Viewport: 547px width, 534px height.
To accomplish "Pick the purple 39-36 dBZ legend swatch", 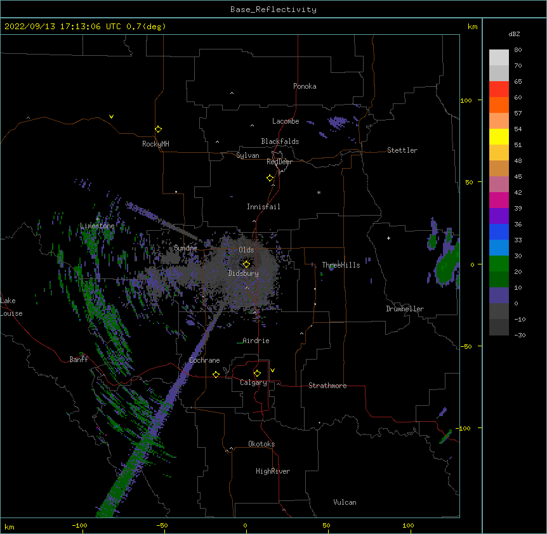I will pyautogui.click(x=499, y=216).
